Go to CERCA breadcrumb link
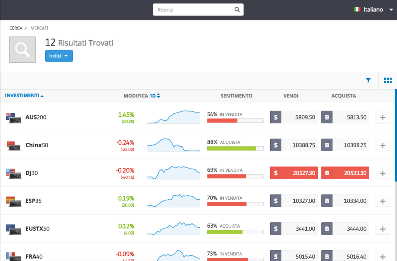 tap(16, 28)
